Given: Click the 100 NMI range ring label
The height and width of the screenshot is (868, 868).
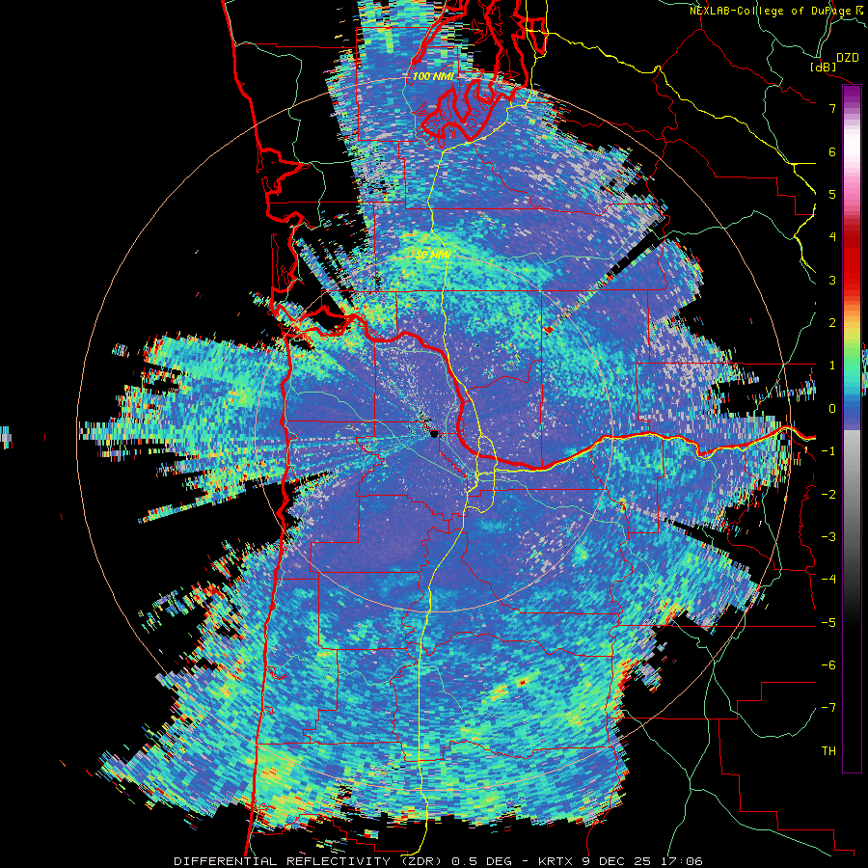Looking at the screenshot, I should tap(432, 76).
